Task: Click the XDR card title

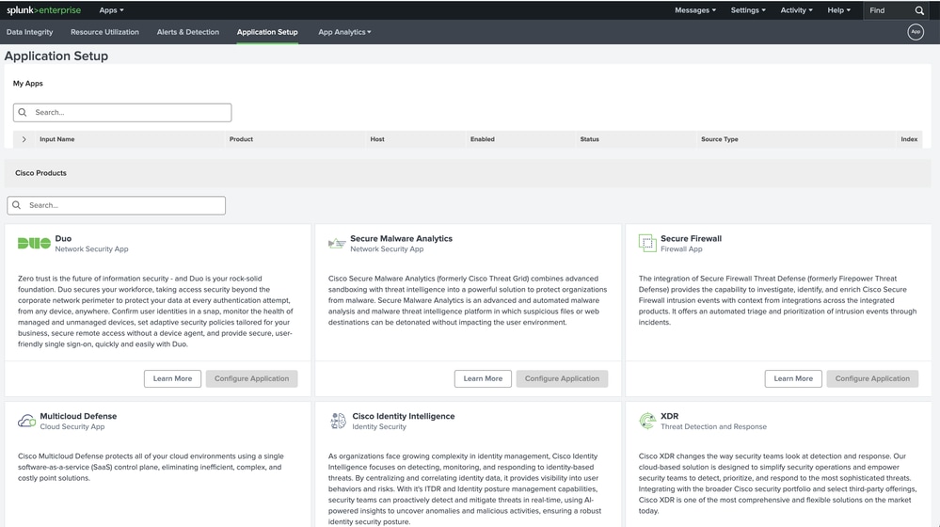Action: tap(670, 416)
